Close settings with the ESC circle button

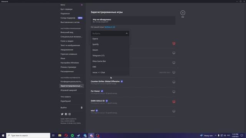[183, 13]
